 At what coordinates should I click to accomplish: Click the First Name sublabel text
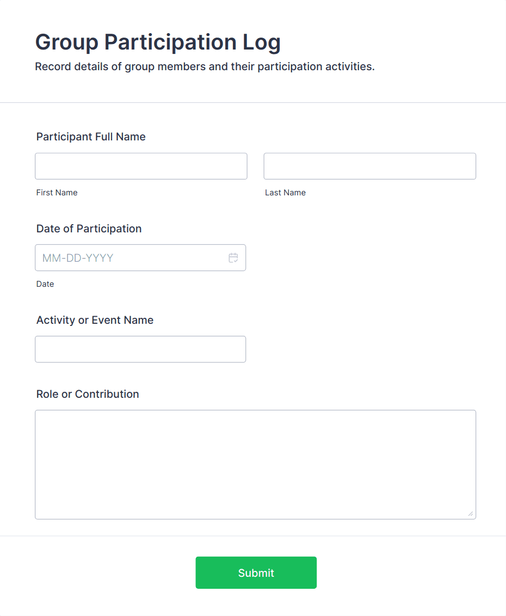57,192
